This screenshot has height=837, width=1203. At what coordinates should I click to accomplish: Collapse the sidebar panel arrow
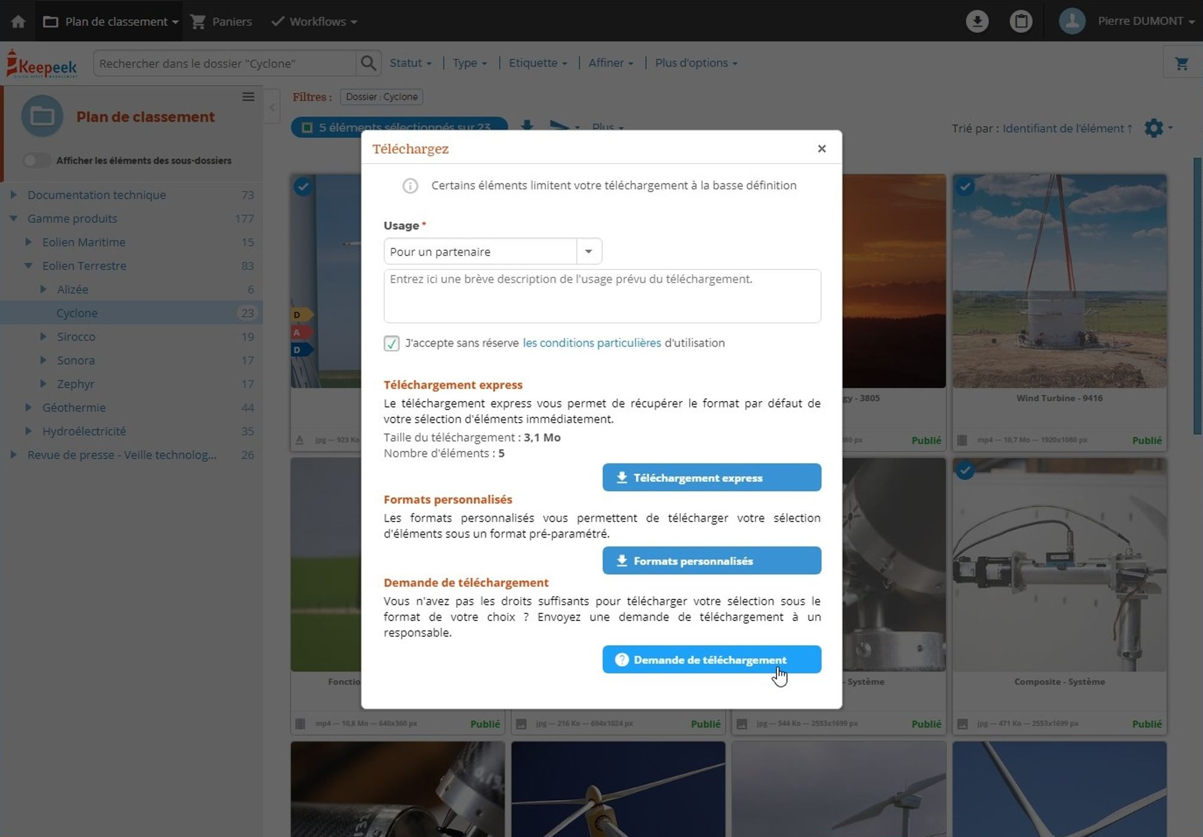[272, 107]
